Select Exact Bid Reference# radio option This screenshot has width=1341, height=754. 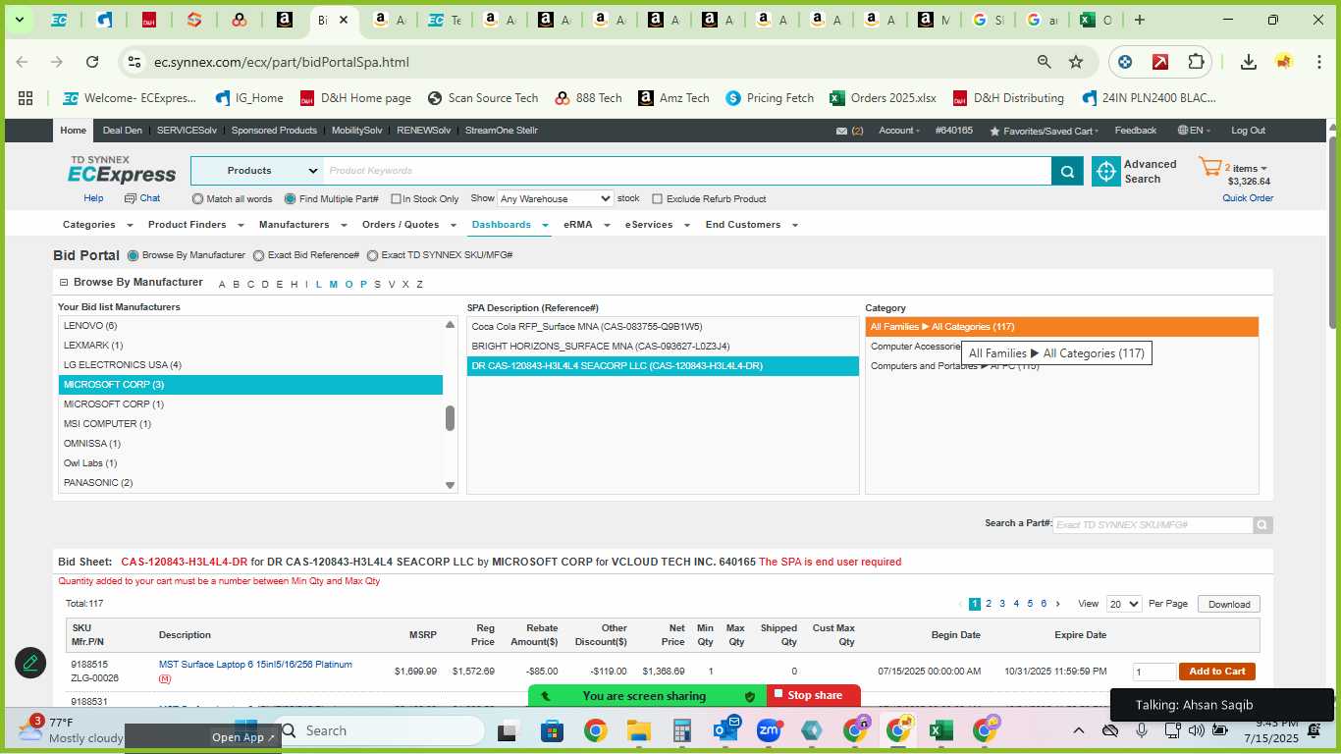pyautogui.click(x=258, y=255)
